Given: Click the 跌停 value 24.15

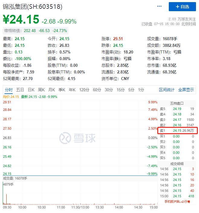Looking at the screenshot, I should (x=118, y=45).
